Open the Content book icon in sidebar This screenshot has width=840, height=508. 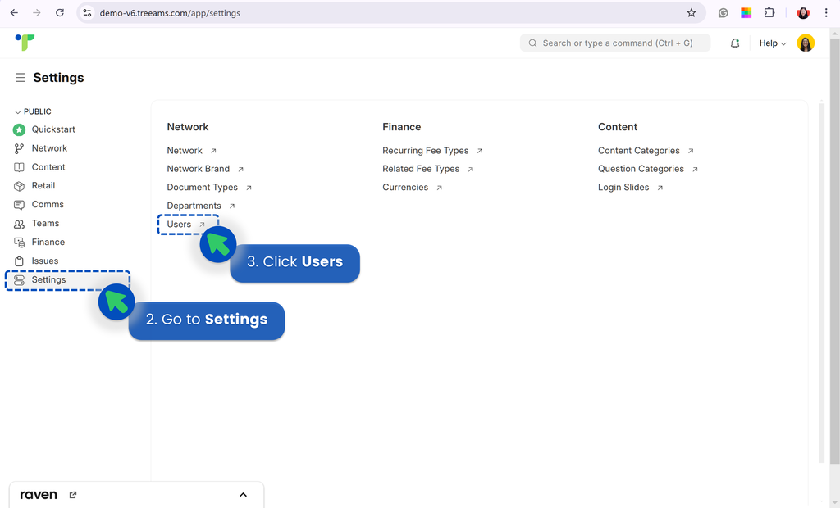pyautogui.click(x=18, y=166)
